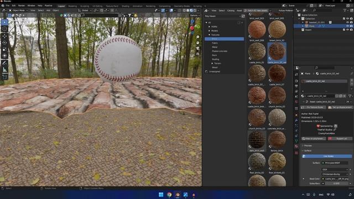
Task: Select the Annotate tool
Action: (4, 63)
